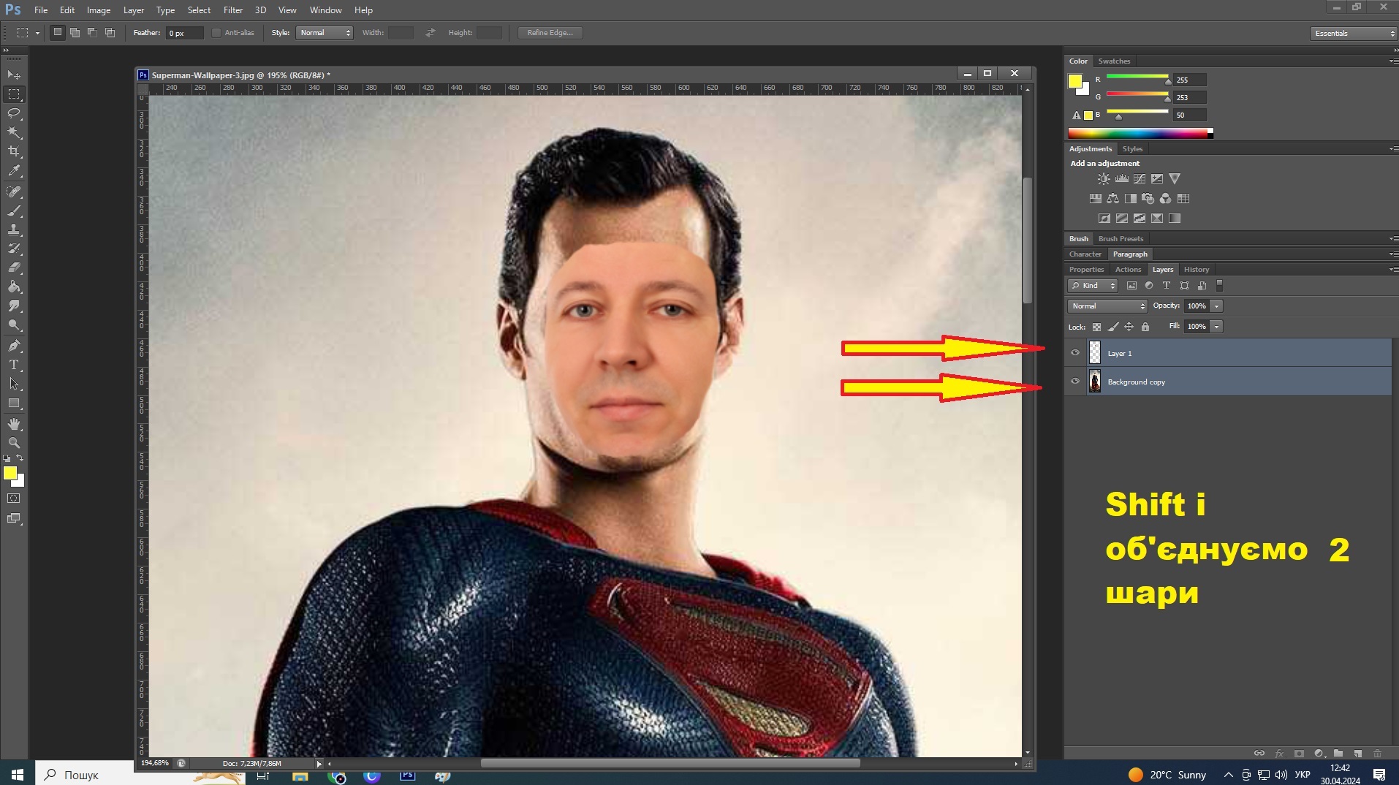The image size is (1399, 785).
Task: Open the Color panel flyout menu
Action: point(1392,61)
